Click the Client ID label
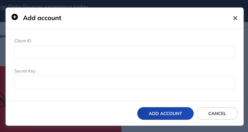 23,41
